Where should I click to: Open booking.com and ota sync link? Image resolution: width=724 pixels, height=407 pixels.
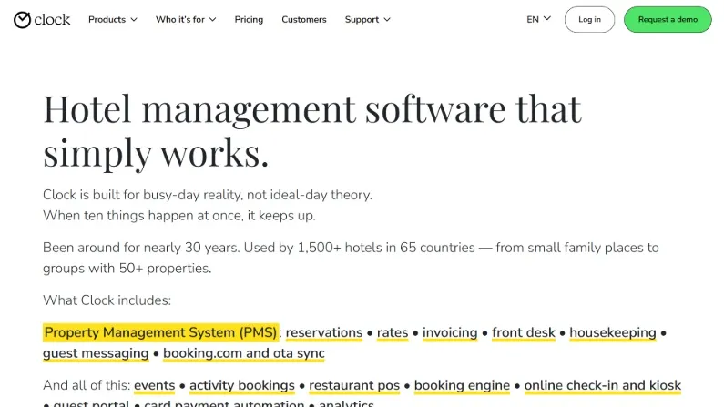(x=244, y=353)
